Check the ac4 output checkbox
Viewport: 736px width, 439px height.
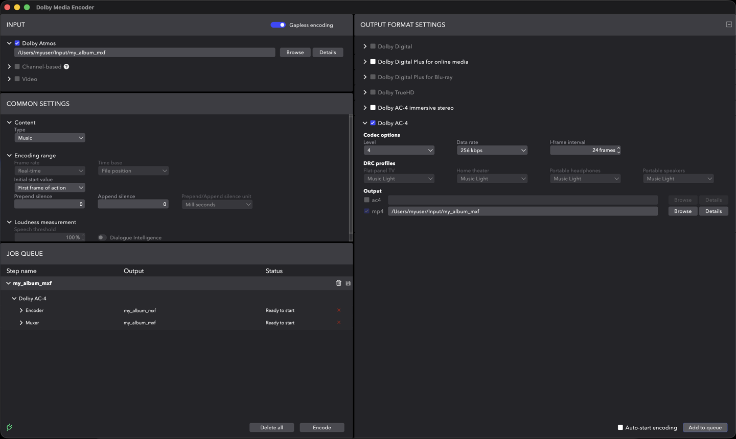pos(366,200)
